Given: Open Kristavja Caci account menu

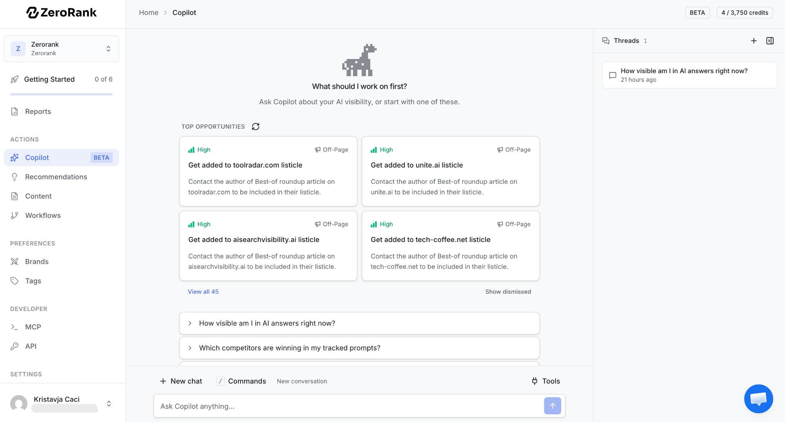Looking at the screenshot, I should point(61,403).
